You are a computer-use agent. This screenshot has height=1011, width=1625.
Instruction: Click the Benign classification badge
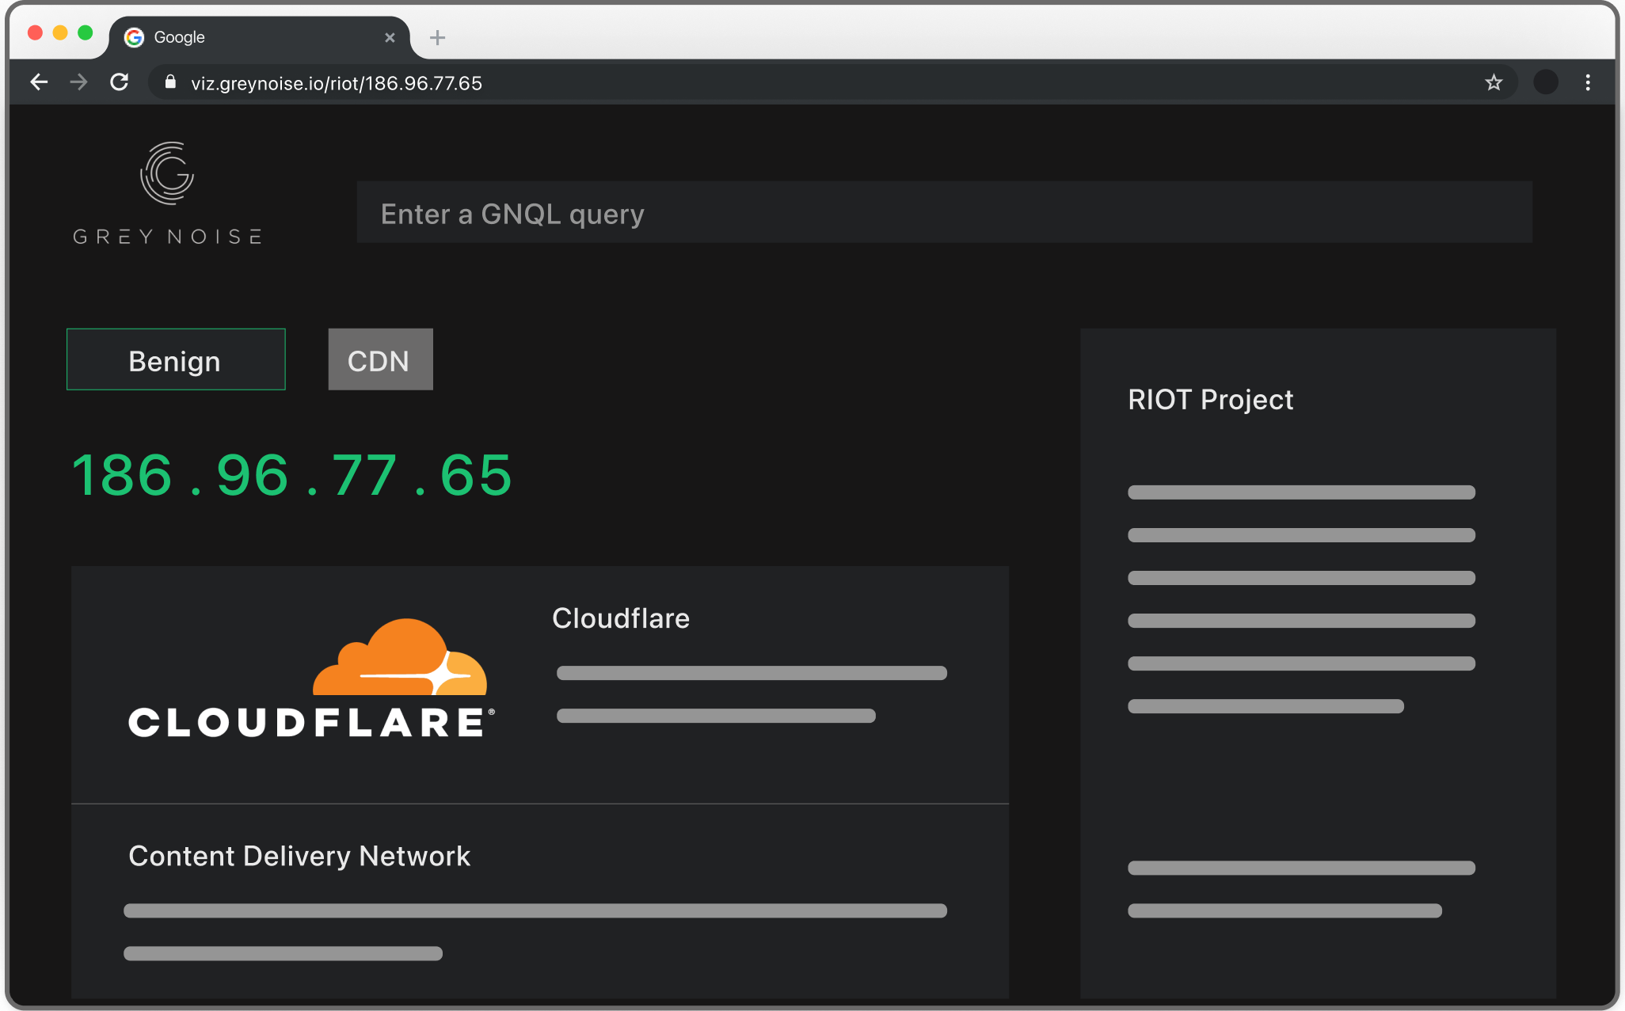(x=176, y=360)
